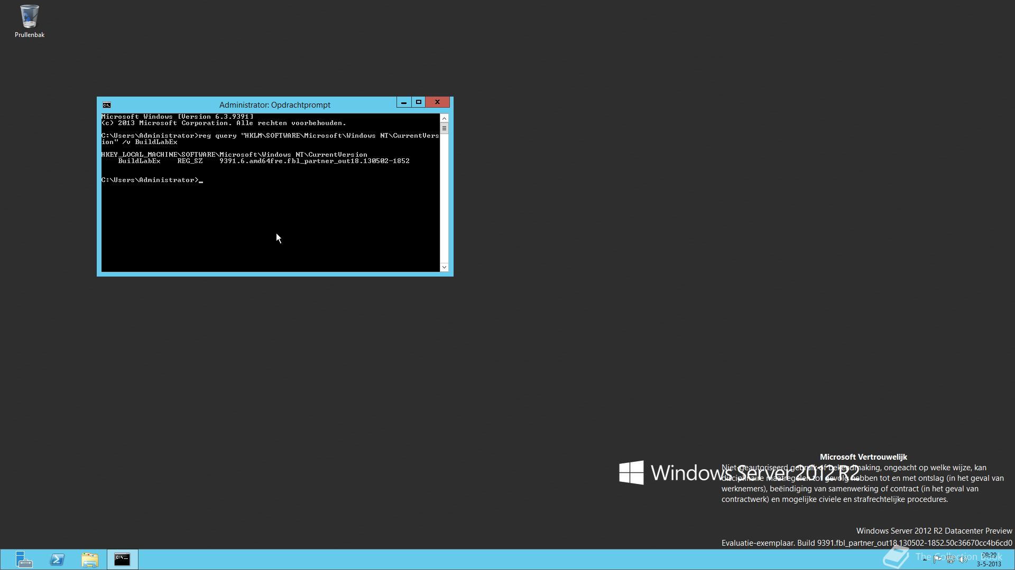Click the network status tray icon
This screenshot has height=570, width=1015.
tap(951, 559)
